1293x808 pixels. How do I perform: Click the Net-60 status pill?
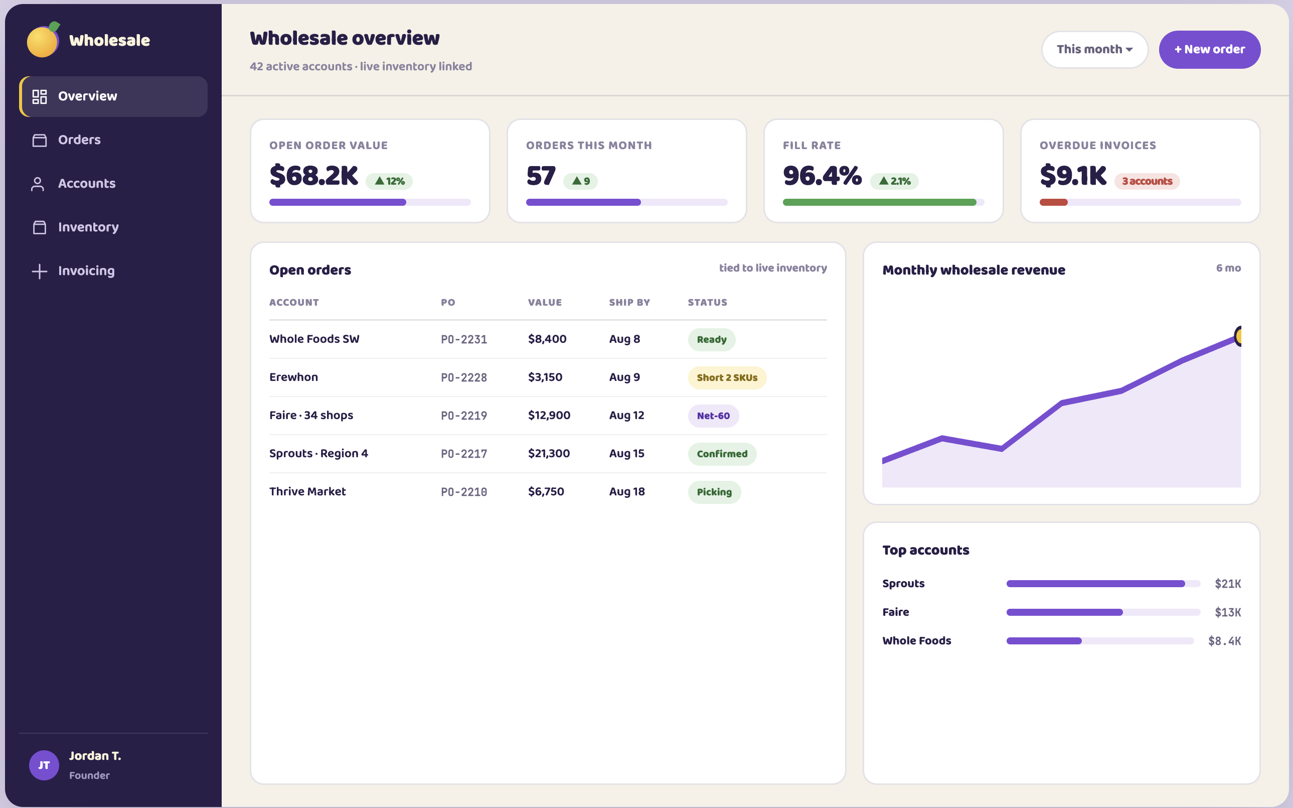coord(713,416)
